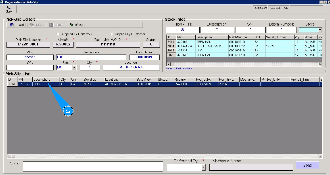Click into the Note text field
This screenshot has width=330, height=175.
(93, 166)
